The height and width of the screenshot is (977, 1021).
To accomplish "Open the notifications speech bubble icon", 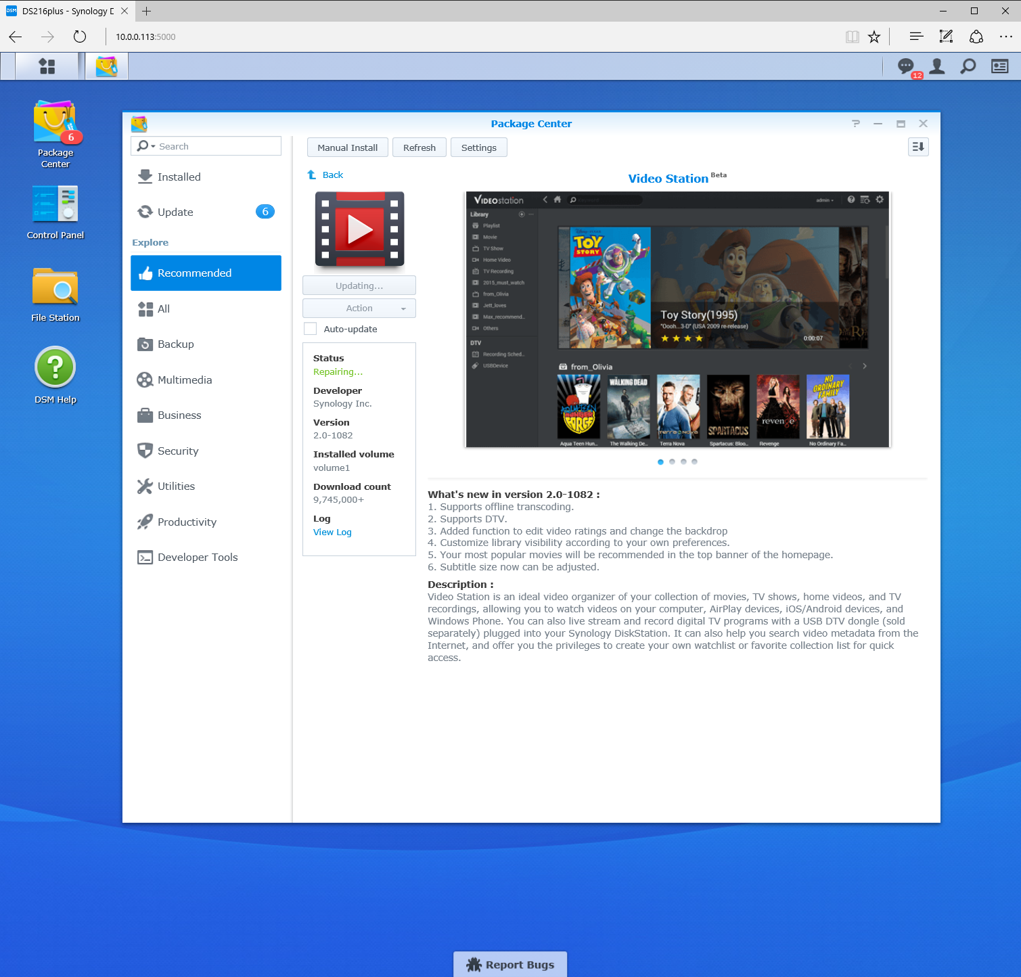I will click(x=905, y=66).
